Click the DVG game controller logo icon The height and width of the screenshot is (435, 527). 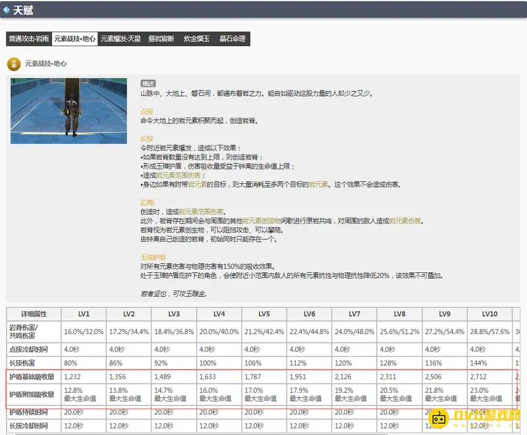tap(439, 417)
